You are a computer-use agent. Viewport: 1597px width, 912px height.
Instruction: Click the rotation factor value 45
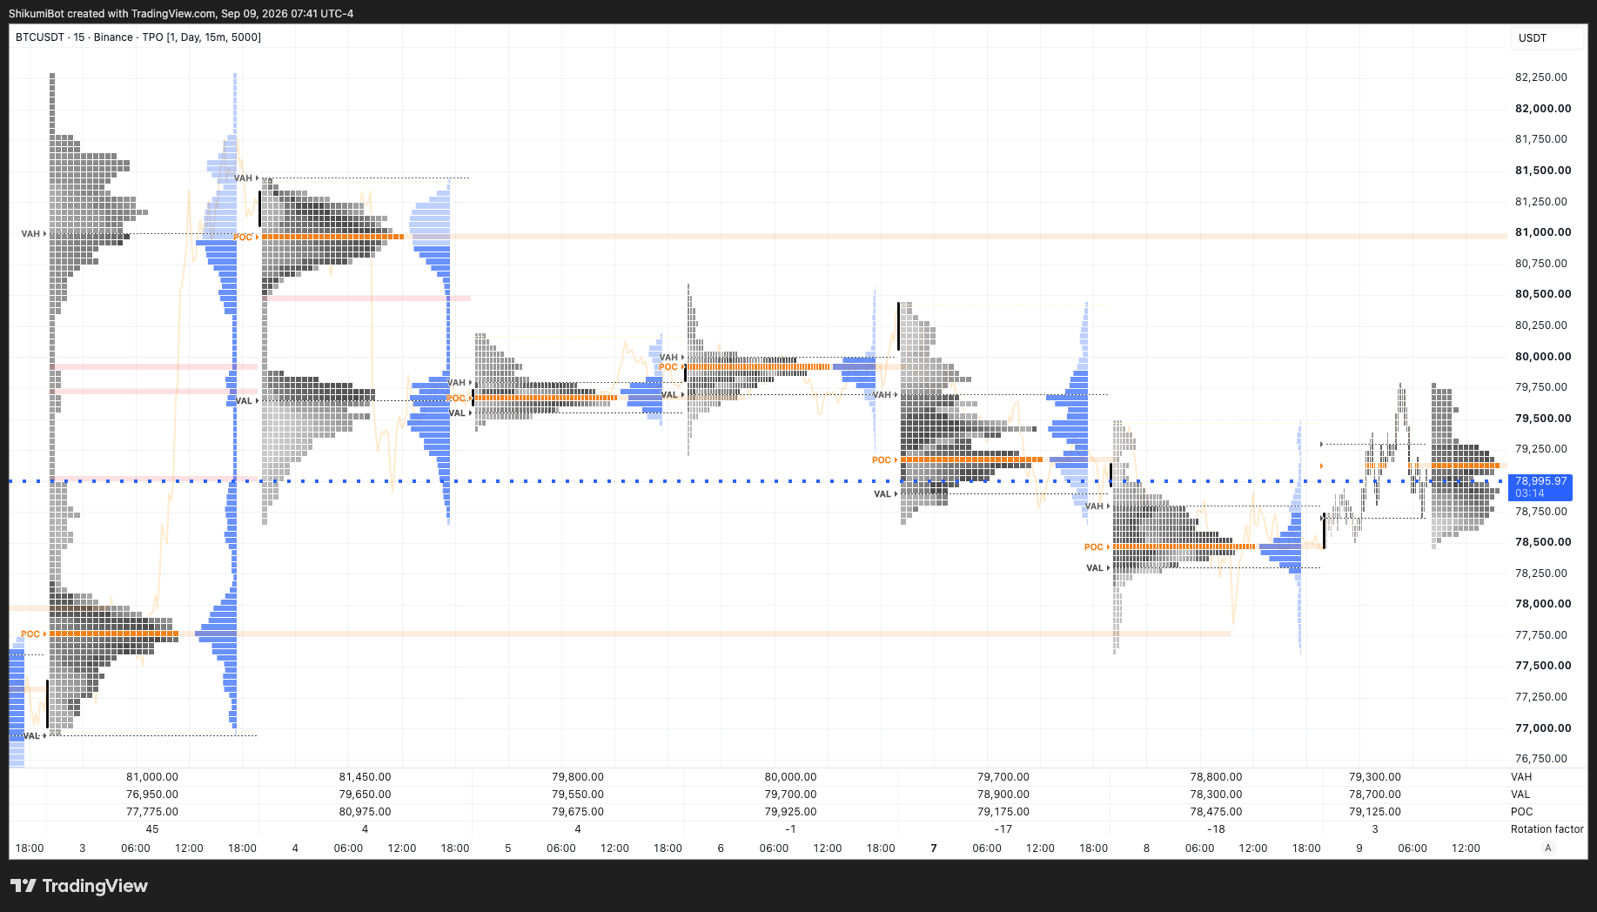click(x=152, y=829)
